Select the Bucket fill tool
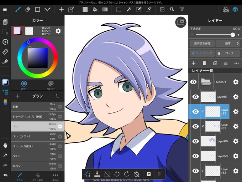This screenshot has height=182, width=242. (95, 9)
